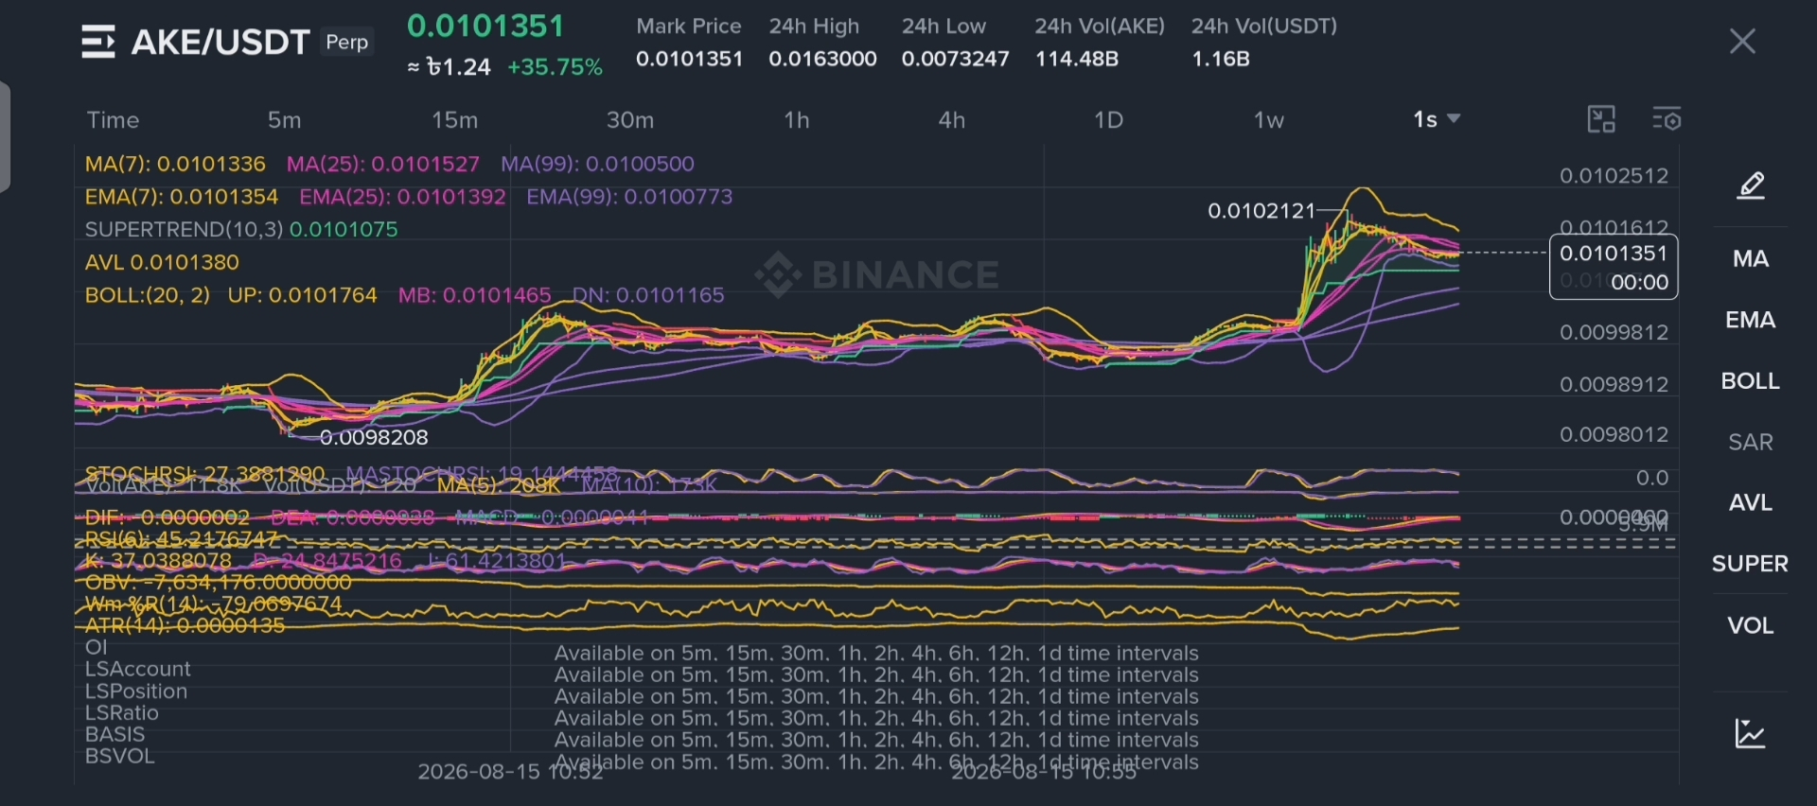The image size is (1817, 806).
Task: Click the Wm %R(14) indicator readout
Action: tap(213, 604)
